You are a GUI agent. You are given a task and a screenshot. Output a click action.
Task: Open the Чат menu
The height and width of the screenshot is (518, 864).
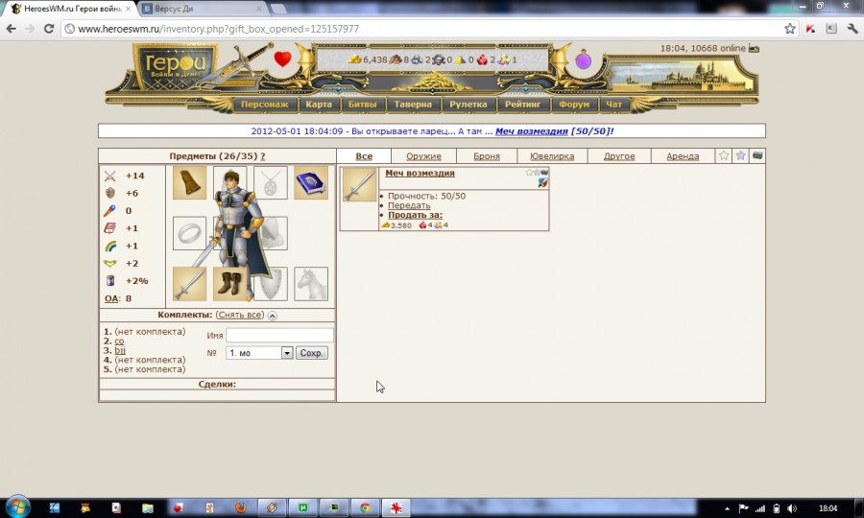pyautogui.click(x=613, y=104)
